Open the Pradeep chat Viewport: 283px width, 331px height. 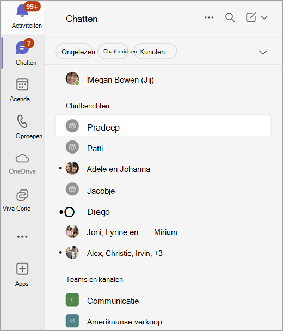point(163,126)
